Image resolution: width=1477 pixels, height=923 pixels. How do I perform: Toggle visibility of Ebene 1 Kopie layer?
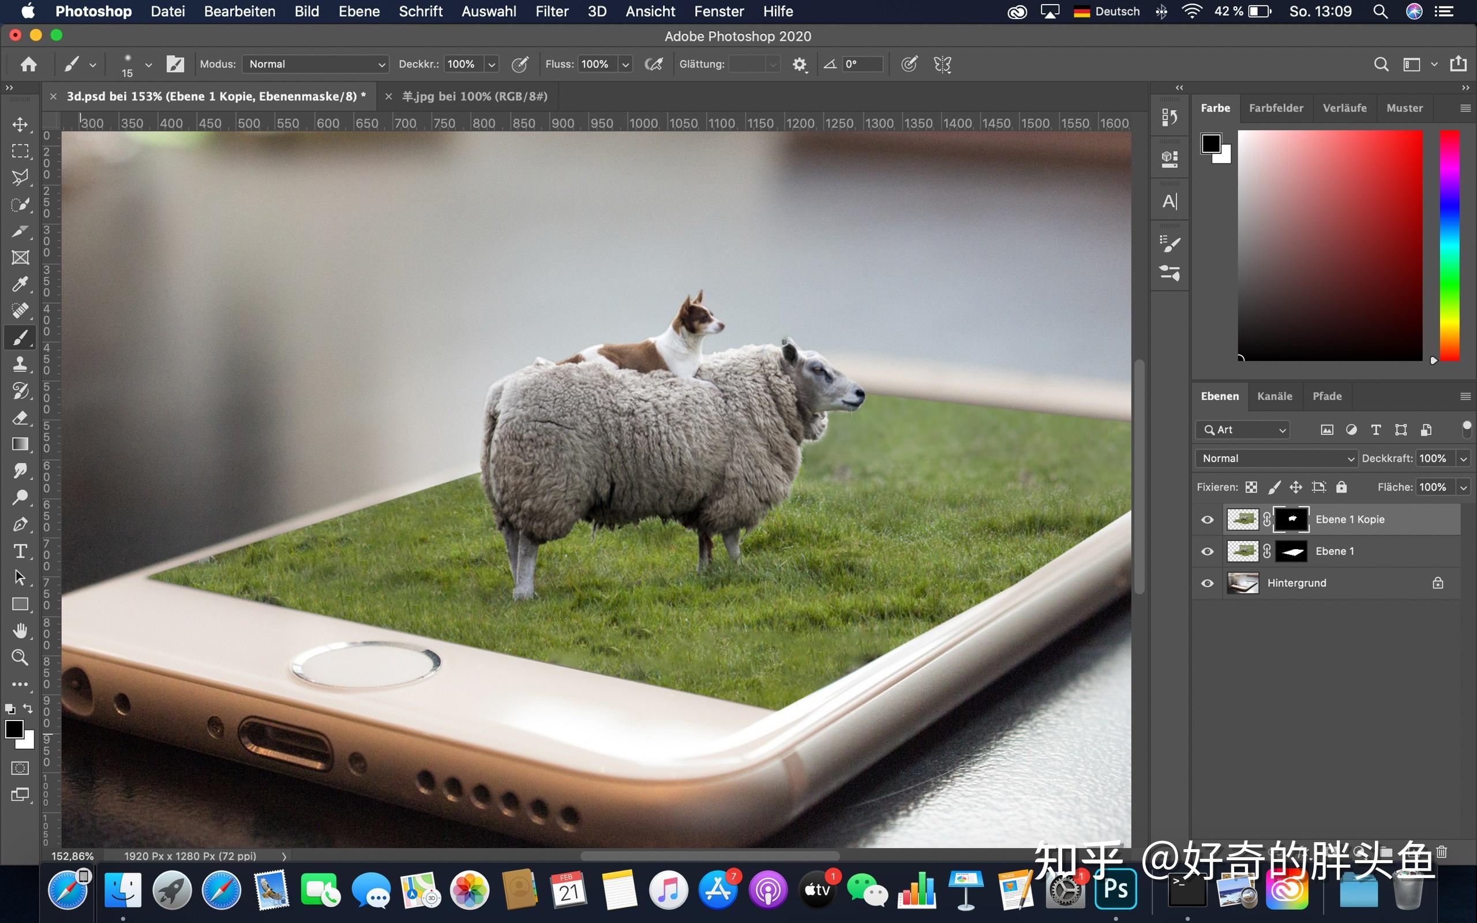coord(1207,519)
